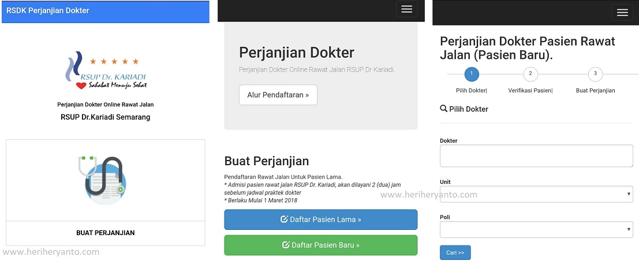The height and width of the screenshot is (264, 639).
Task: Click the Verifikasi Pasien step label
Action: (530, 91)
